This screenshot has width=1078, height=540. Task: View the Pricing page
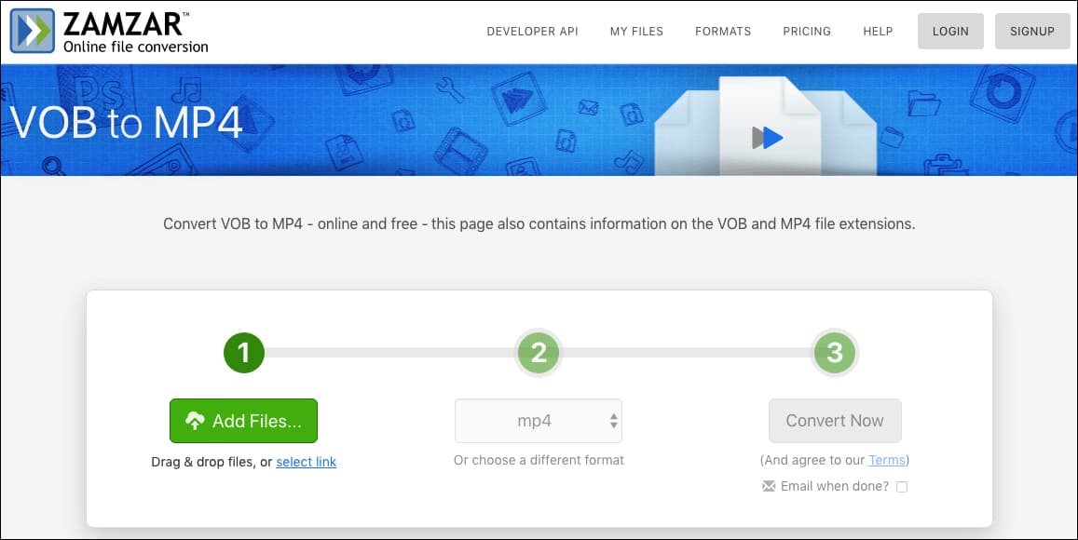click(807, 32)
